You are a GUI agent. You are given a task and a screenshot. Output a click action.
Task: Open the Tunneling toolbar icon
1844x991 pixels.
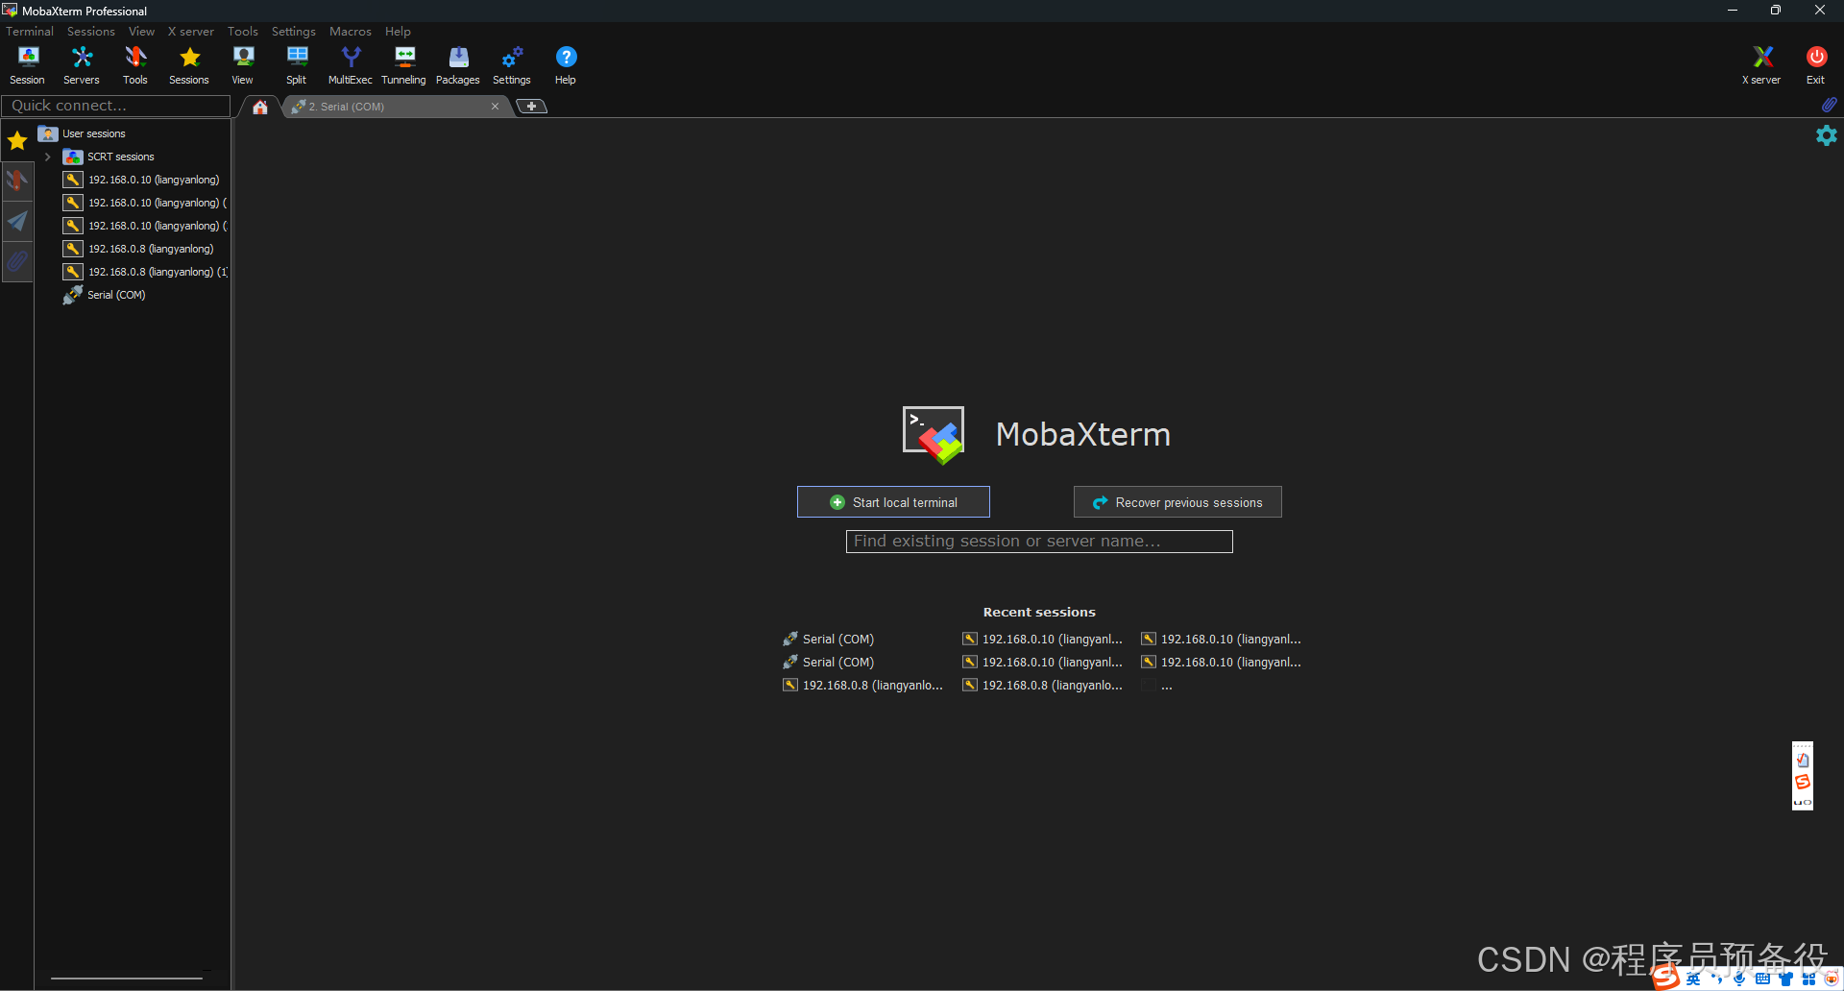coord(404,65)
